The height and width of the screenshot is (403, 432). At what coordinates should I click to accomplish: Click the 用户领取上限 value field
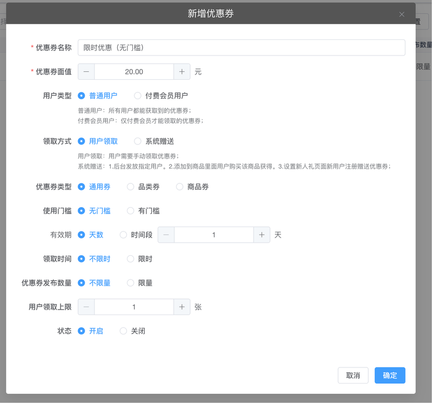click(134, 307)
